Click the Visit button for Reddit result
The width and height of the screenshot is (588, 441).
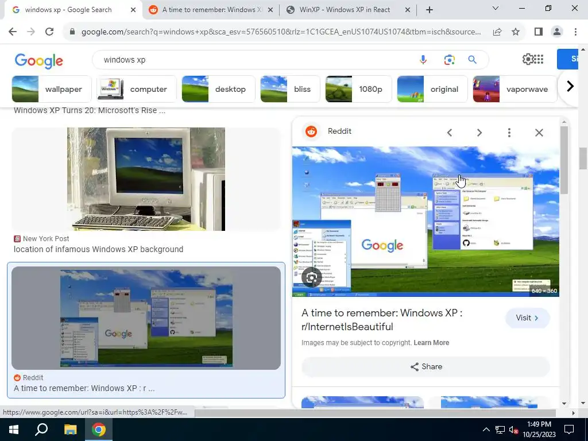527,318
